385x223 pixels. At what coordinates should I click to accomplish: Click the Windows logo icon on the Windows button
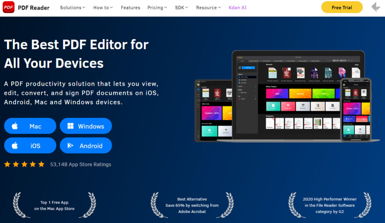pyautogui.click(x=70, y=126)
